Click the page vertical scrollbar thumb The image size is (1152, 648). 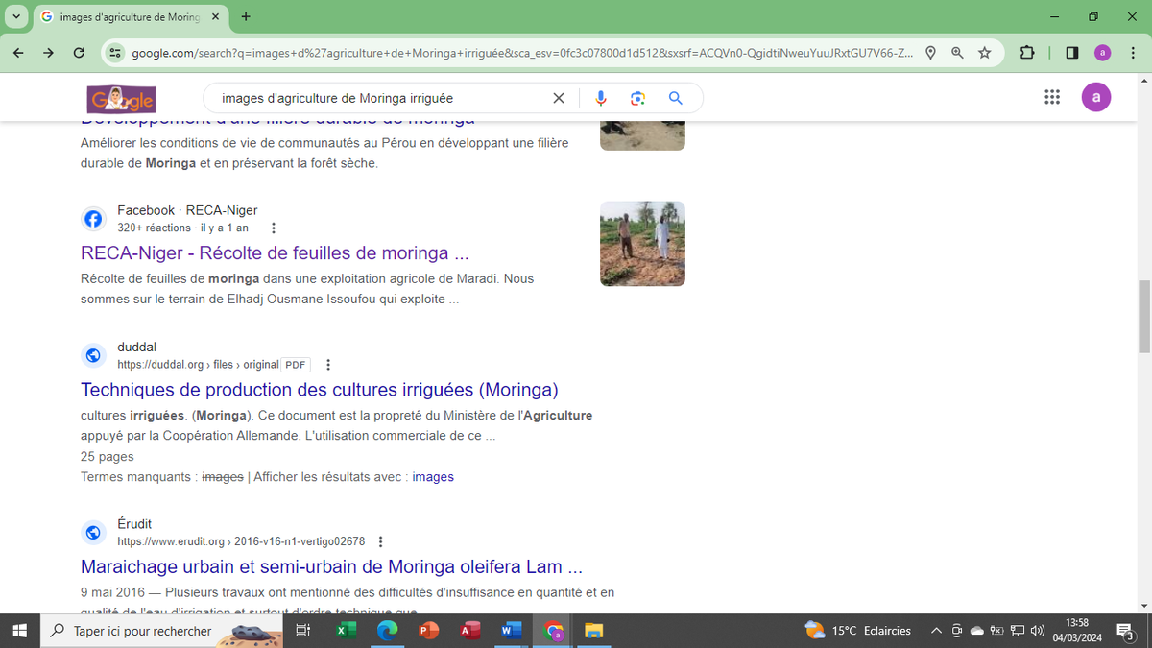(1143, 317)
